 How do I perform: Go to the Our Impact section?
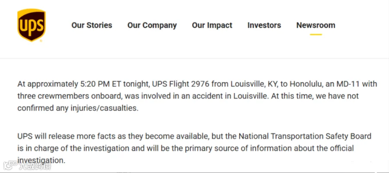[x=212, y=25]
